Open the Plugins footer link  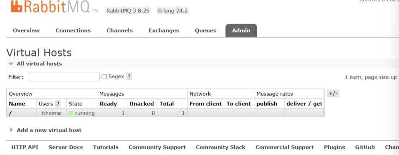(x=335, y=147)
